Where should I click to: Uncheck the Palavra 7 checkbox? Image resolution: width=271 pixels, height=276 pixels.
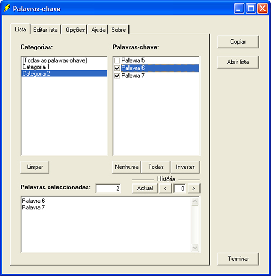coord(117,76)
